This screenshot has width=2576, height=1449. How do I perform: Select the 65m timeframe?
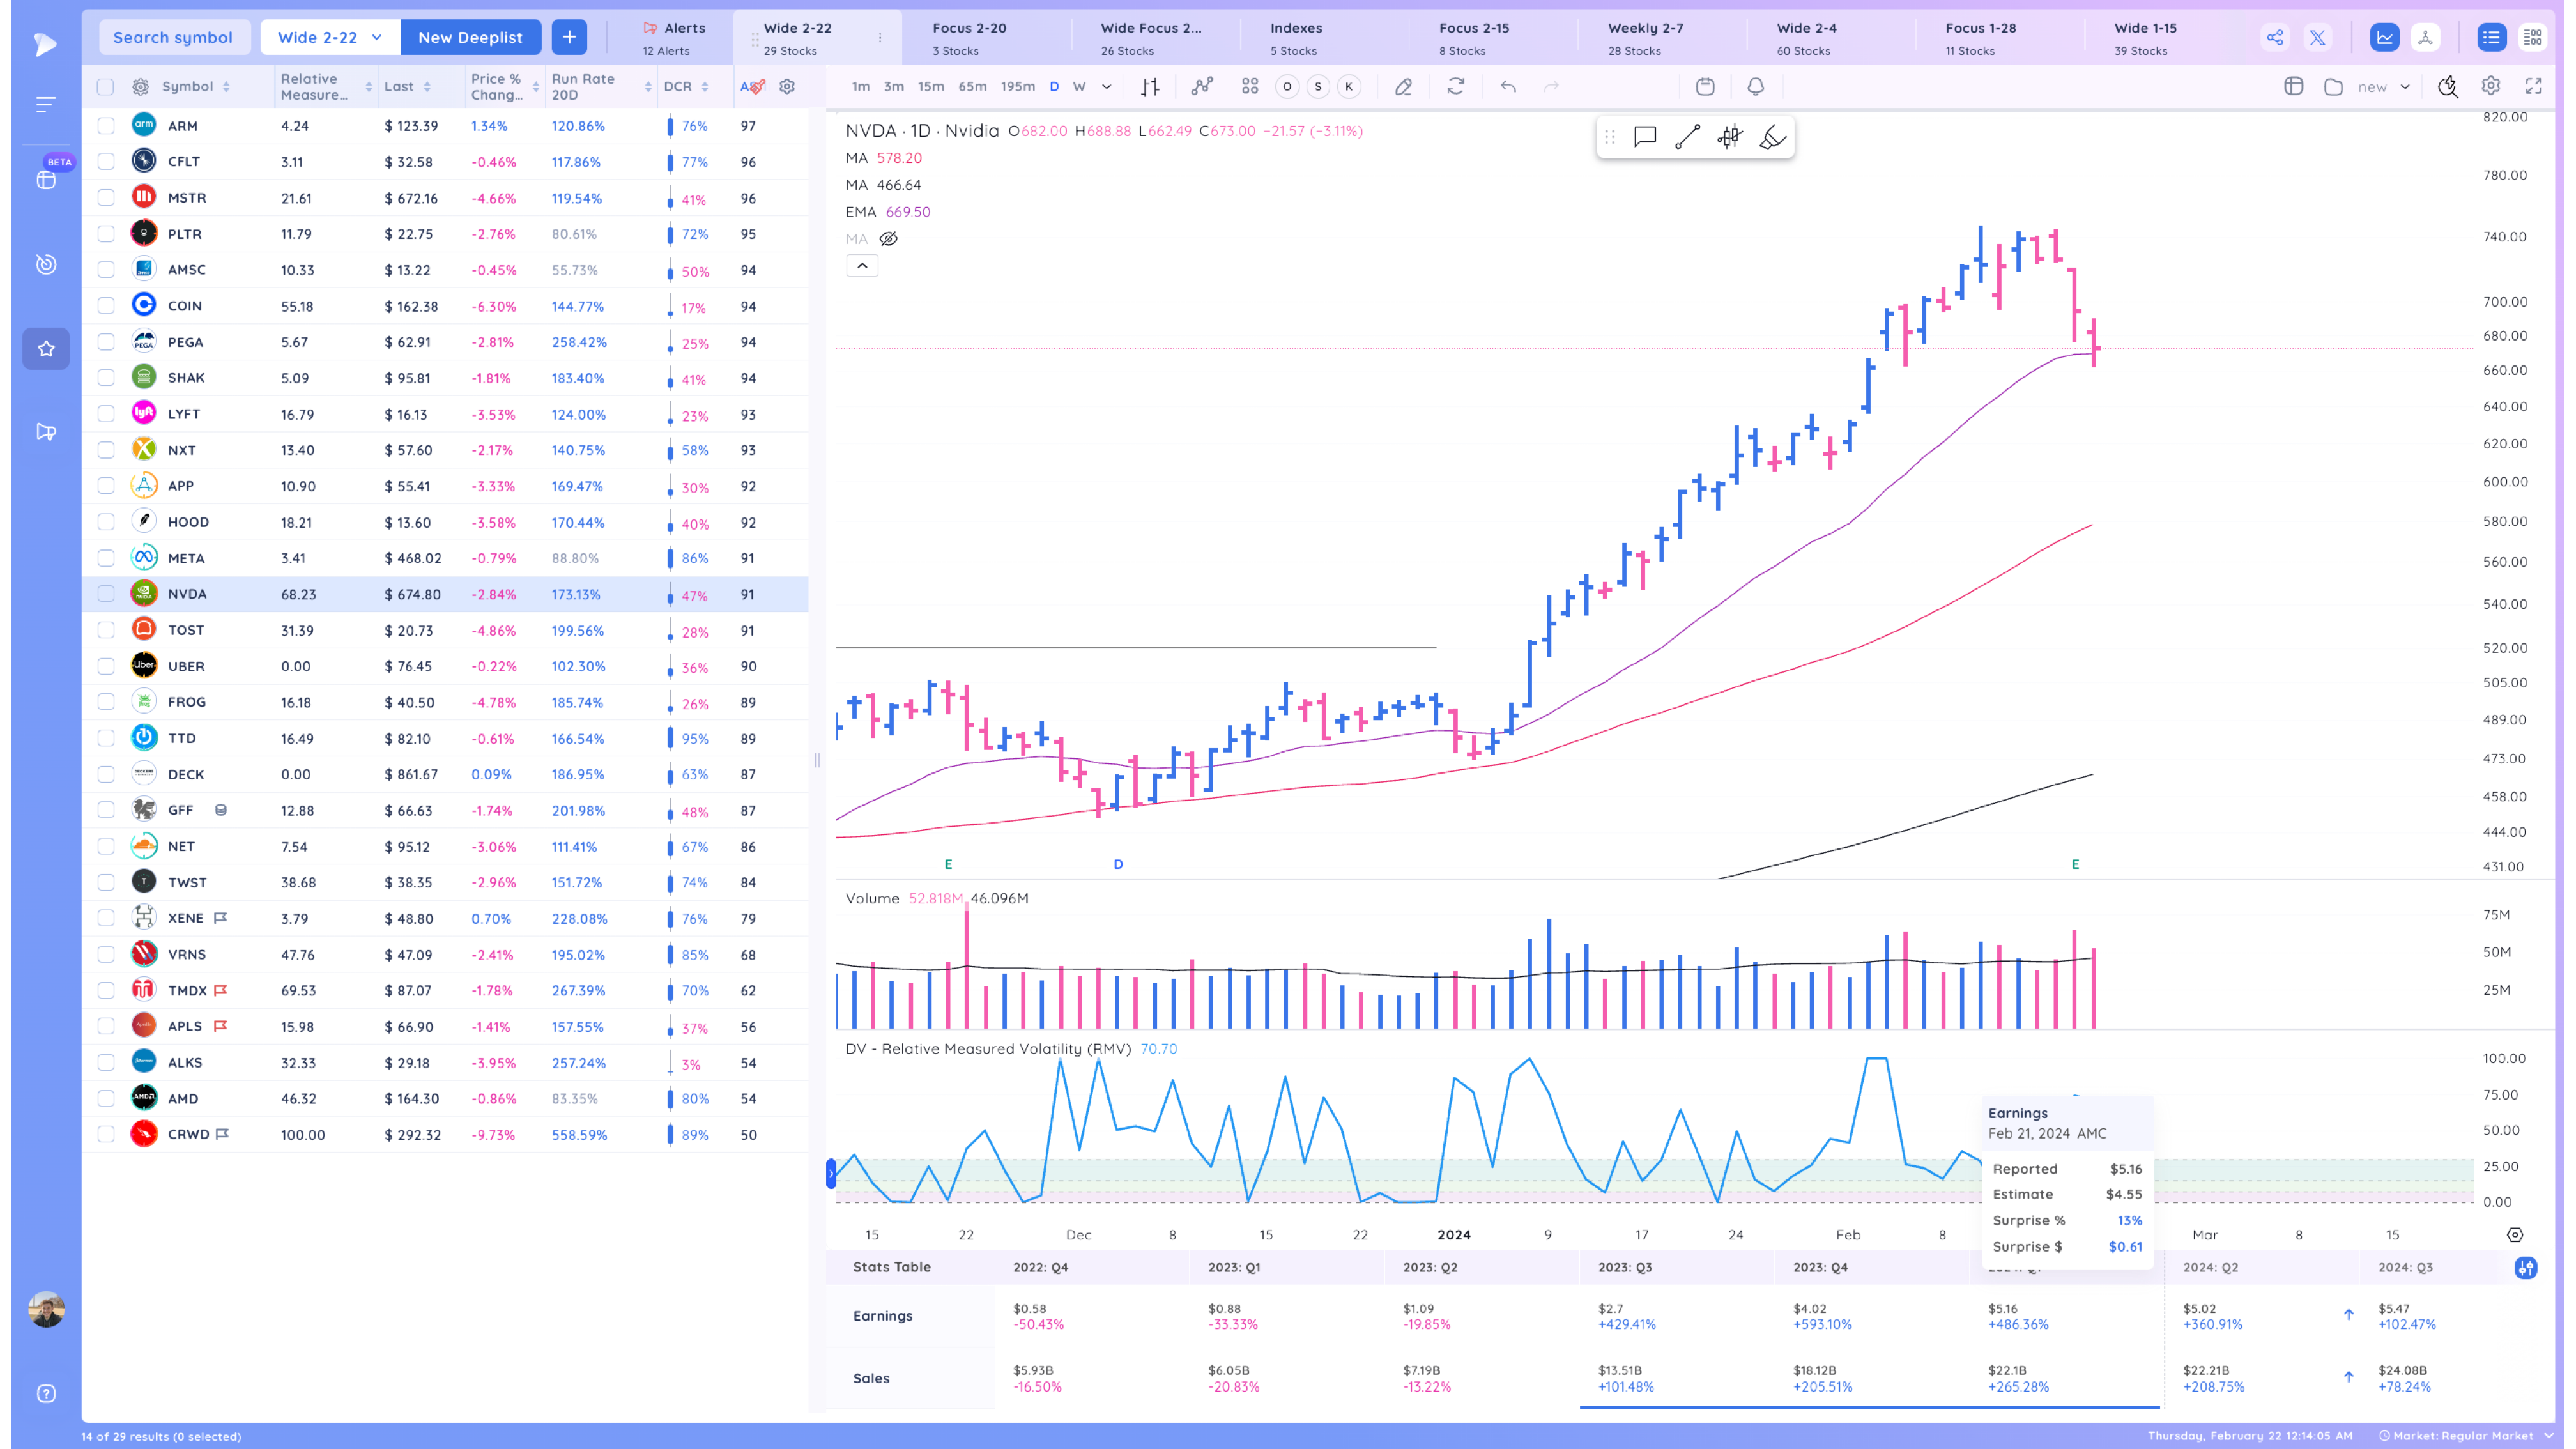coord(972,87)
